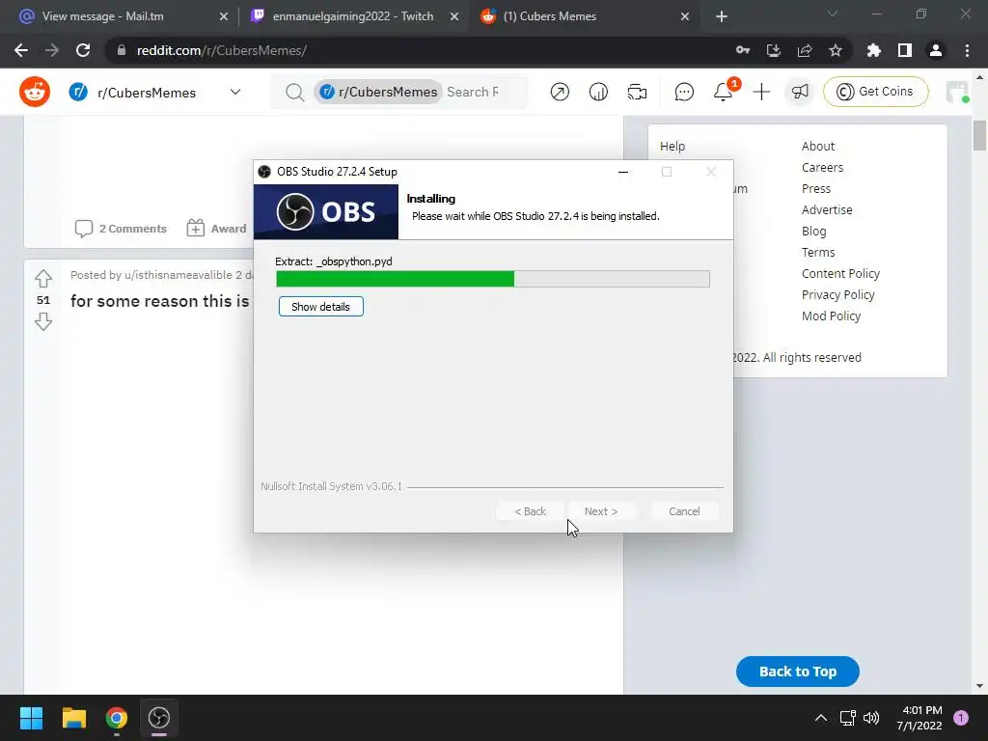Click the share page icon in address bar

tap(805, 50)
